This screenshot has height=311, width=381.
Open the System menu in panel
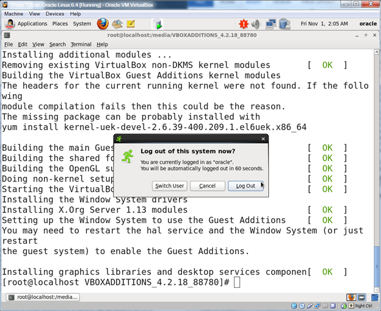point(82,24)
